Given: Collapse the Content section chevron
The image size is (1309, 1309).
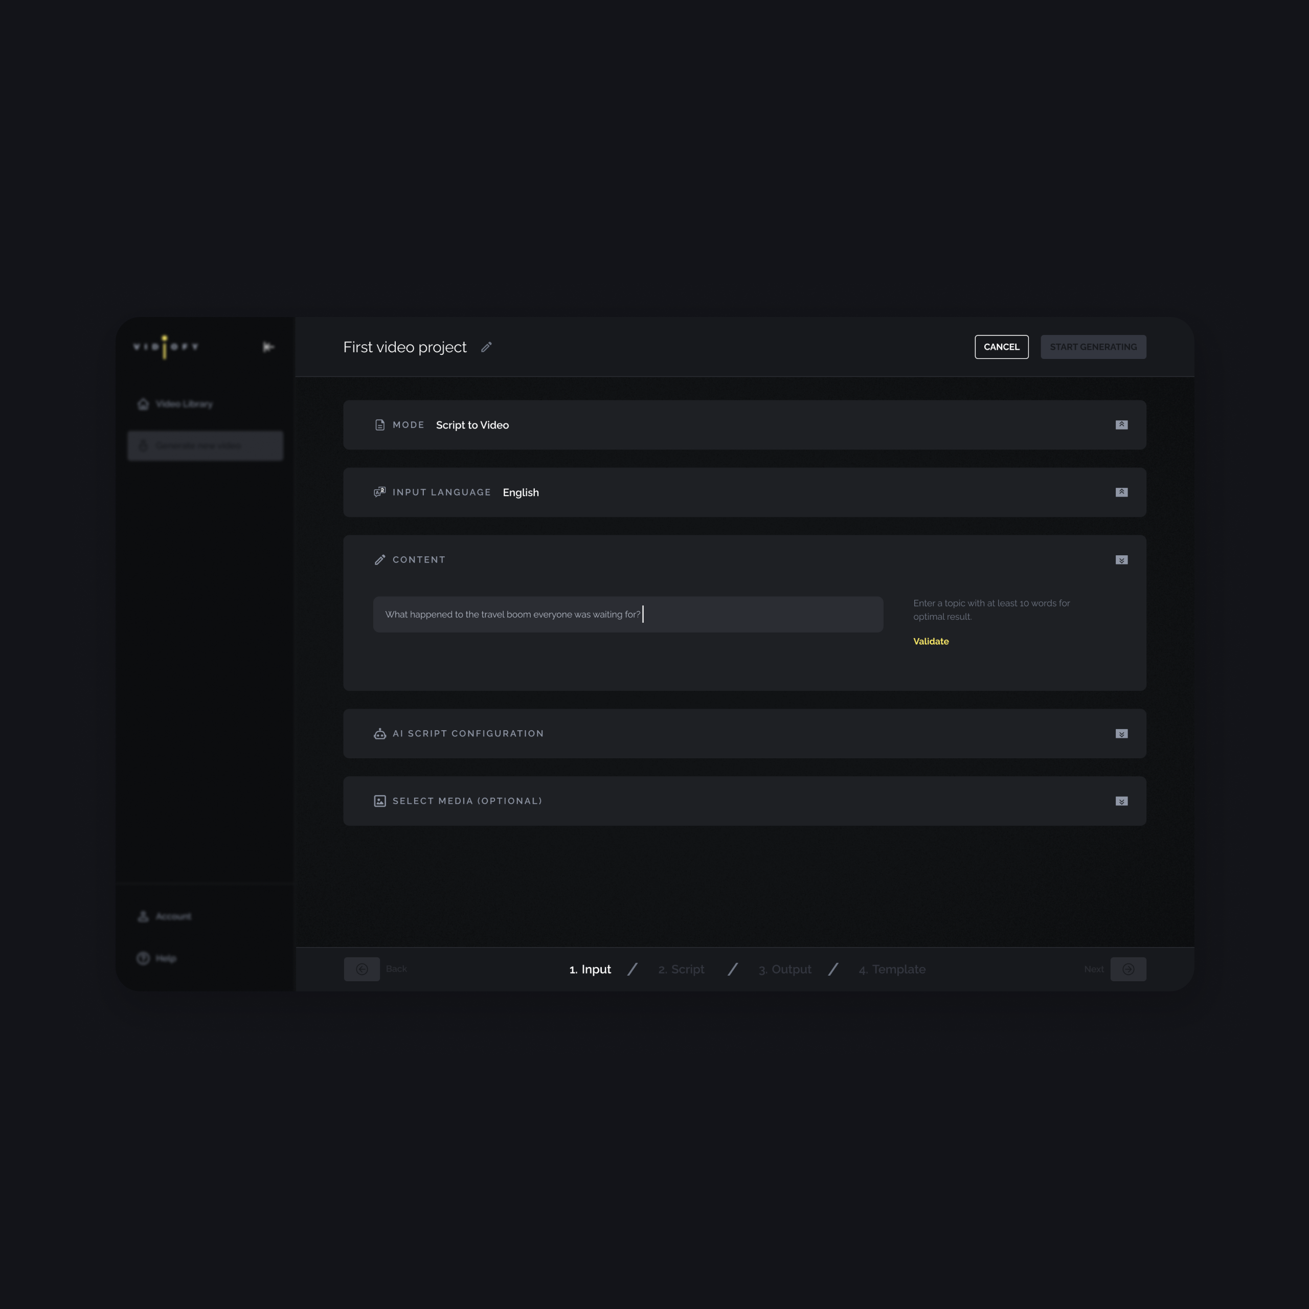Looking at the screenshot, I should point(1121,559).
